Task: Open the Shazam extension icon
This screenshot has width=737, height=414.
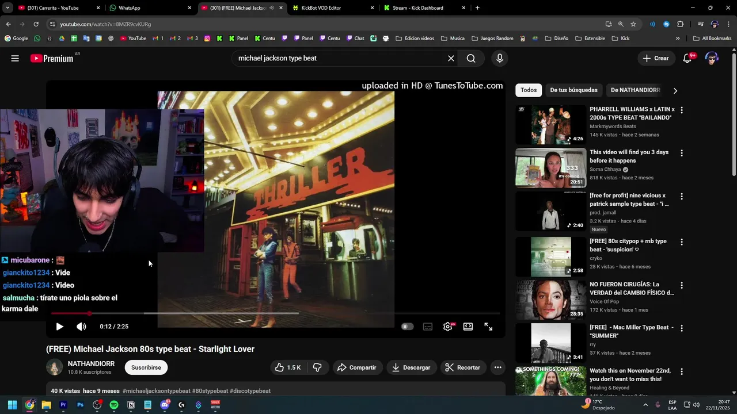Action: pos(666,24)
